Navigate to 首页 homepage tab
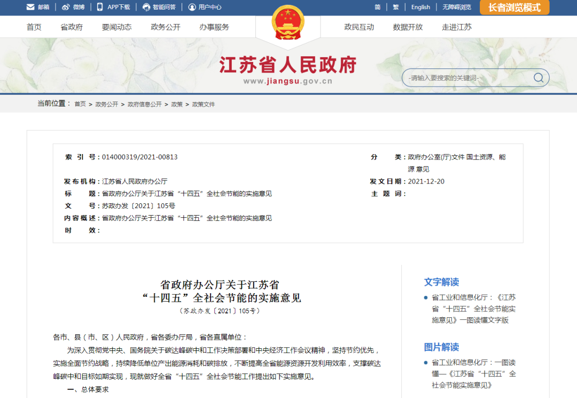Screen dimensions: 577x398 33,27
